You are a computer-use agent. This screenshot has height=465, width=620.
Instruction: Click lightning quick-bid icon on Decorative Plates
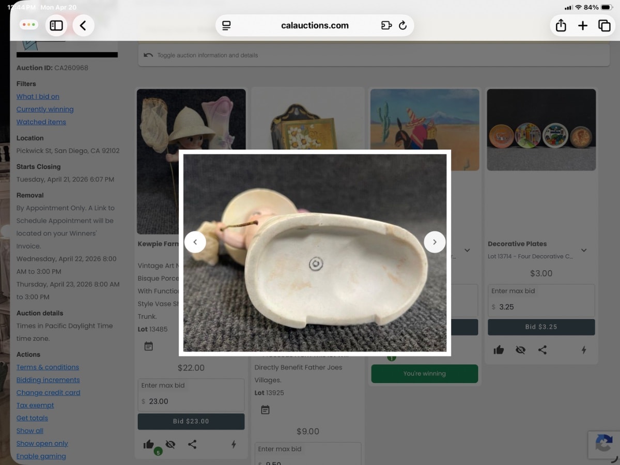(584, 350)
